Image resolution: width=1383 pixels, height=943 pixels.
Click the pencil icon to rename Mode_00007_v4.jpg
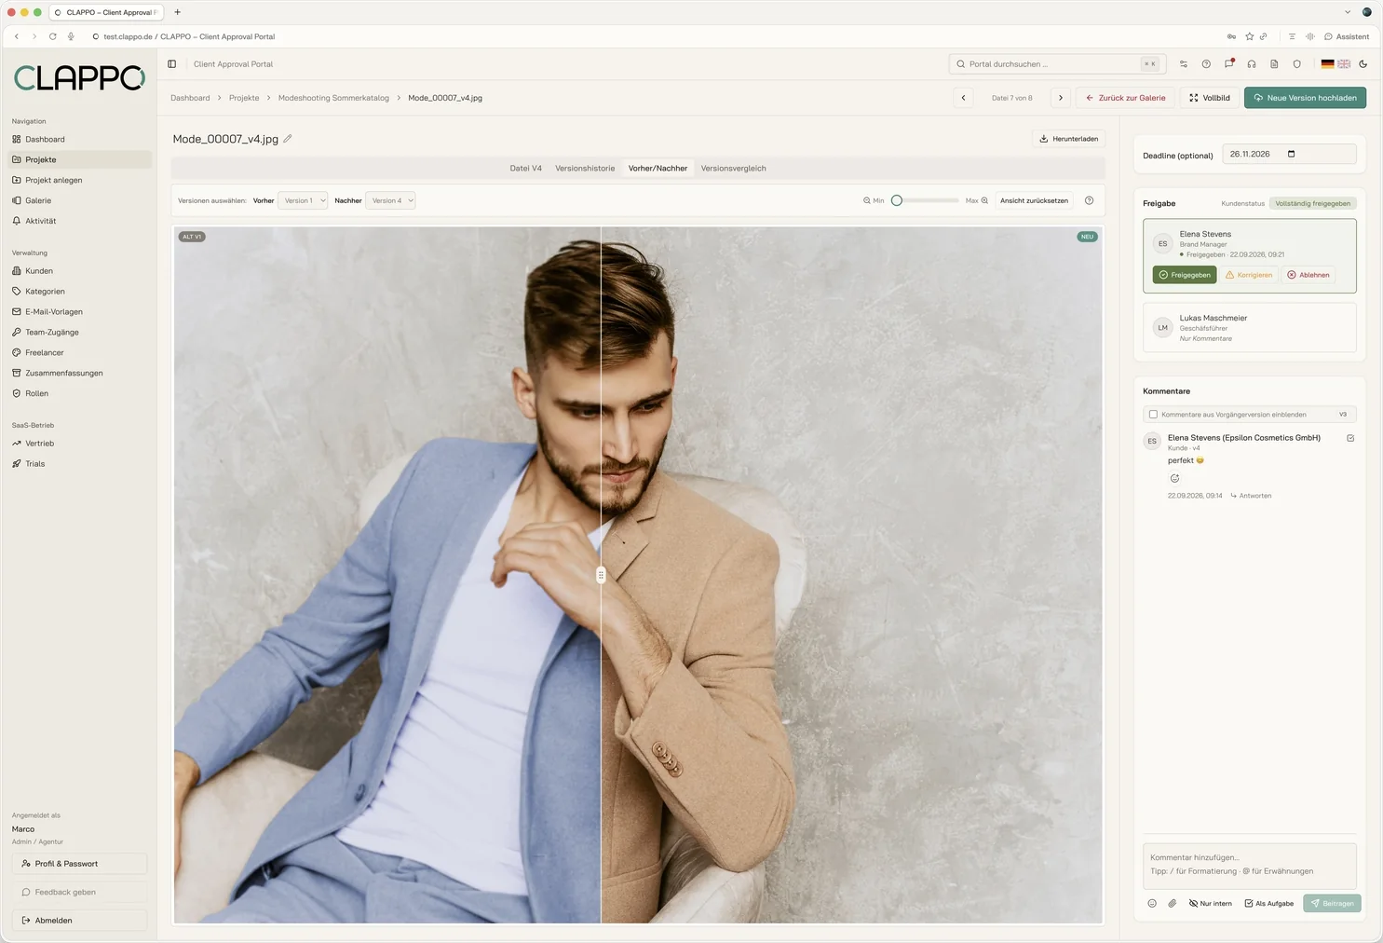pos(288,139)
